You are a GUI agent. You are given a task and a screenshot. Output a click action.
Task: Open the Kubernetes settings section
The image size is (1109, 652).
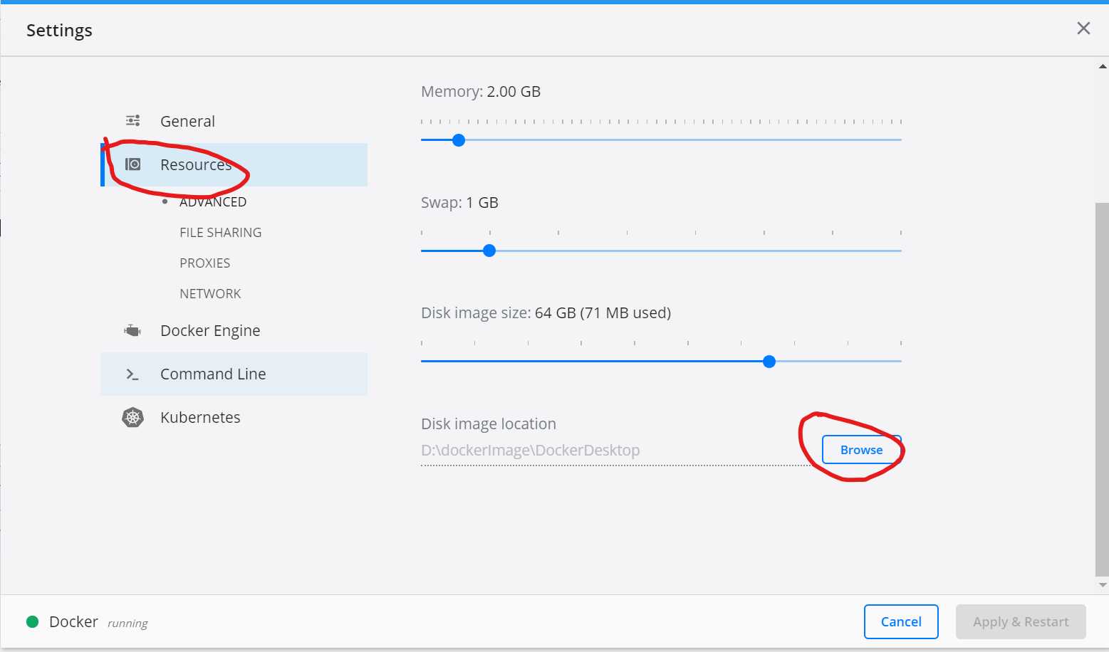point(234,417)
